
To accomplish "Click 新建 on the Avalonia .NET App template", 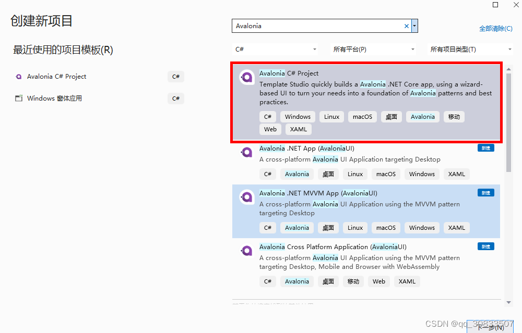I will [x=485, y=147].
